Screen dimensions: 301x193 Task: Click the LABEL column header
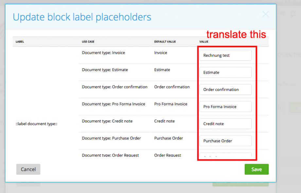click(20, 41)
